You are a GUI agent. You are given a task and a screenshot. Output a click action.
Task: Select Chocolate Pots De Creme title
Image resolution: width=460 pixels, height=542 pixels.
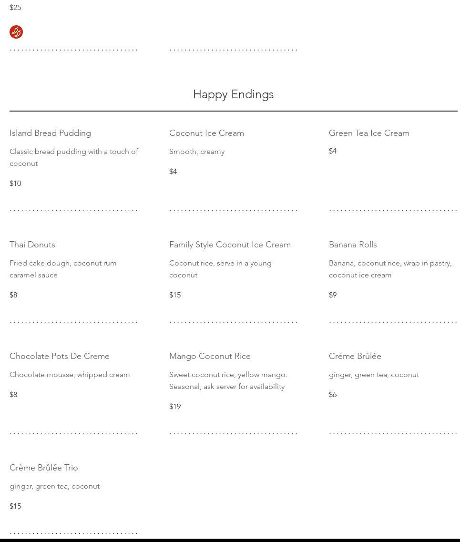click(60, 356)
